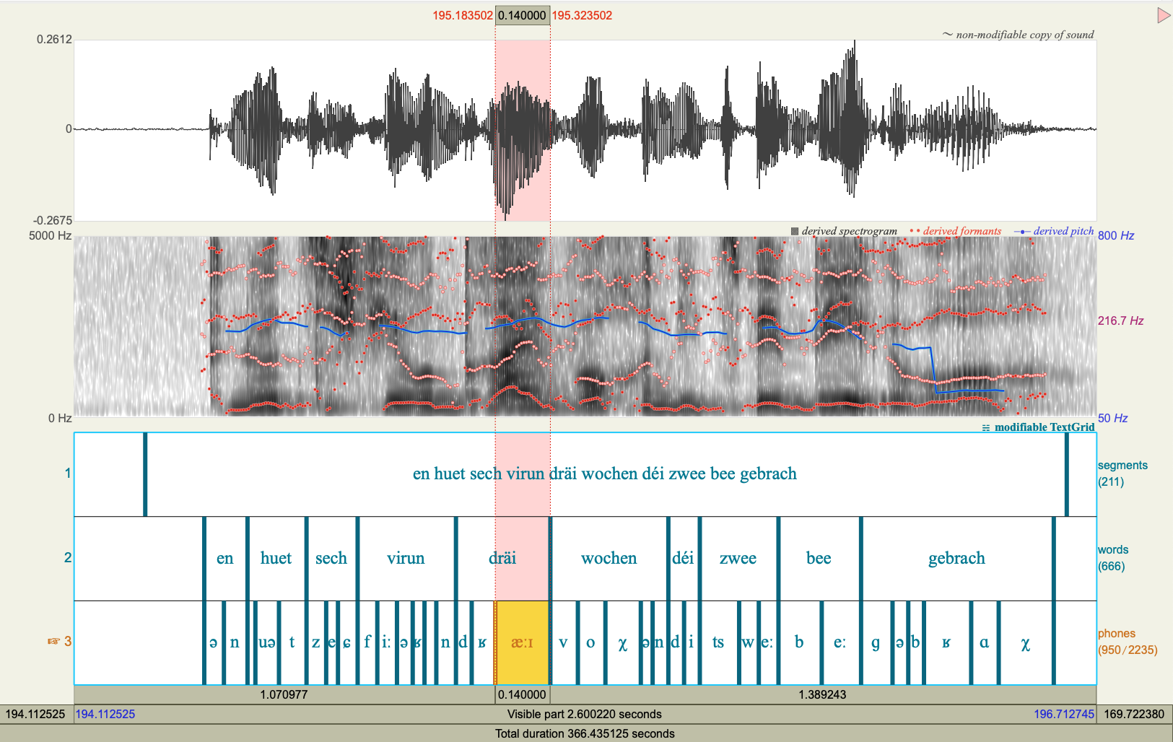Play the 1.070977 segment before the selection
Screen dimensions: 1173x742
[x=284, y=694]
